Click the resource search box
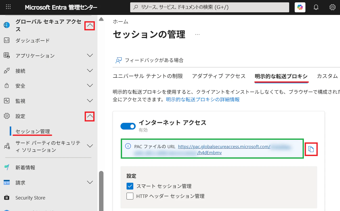 point(210,7)
